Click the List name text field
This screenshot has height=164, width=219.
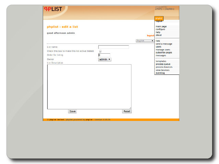pyautogui.click(x=113, y=47)
